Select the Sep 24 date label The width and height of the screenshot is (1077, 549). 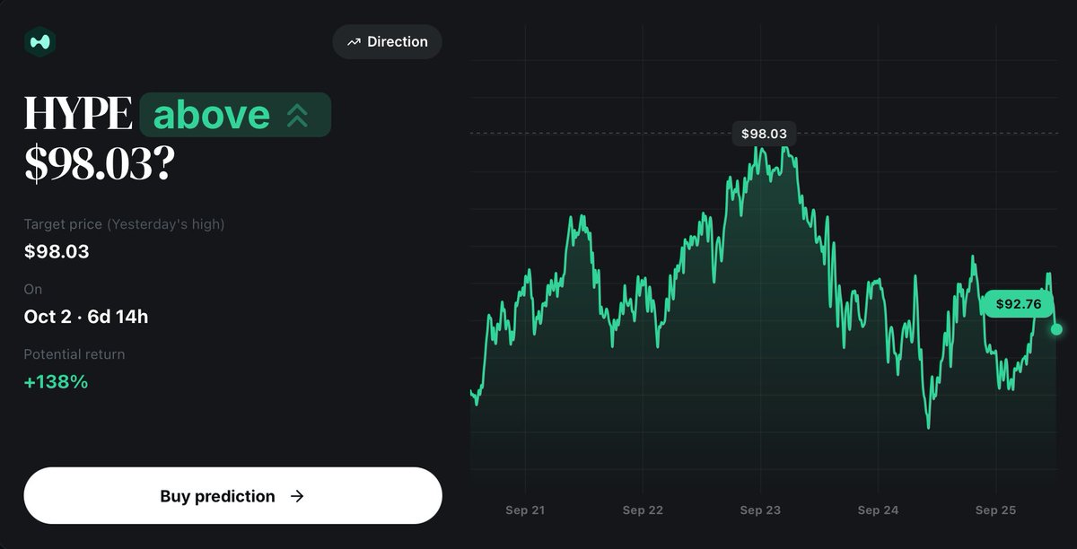(878, 510)
